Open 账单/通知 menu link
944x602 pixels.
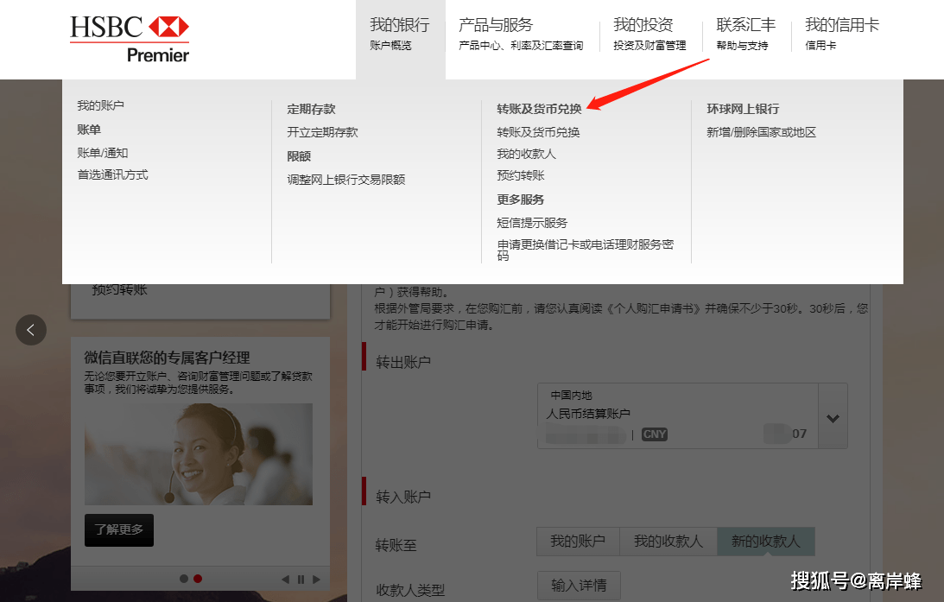103,153
